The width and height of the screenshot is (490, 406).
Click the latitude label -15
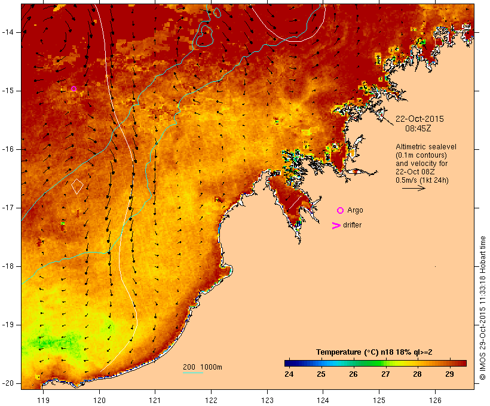click(8, 91)
